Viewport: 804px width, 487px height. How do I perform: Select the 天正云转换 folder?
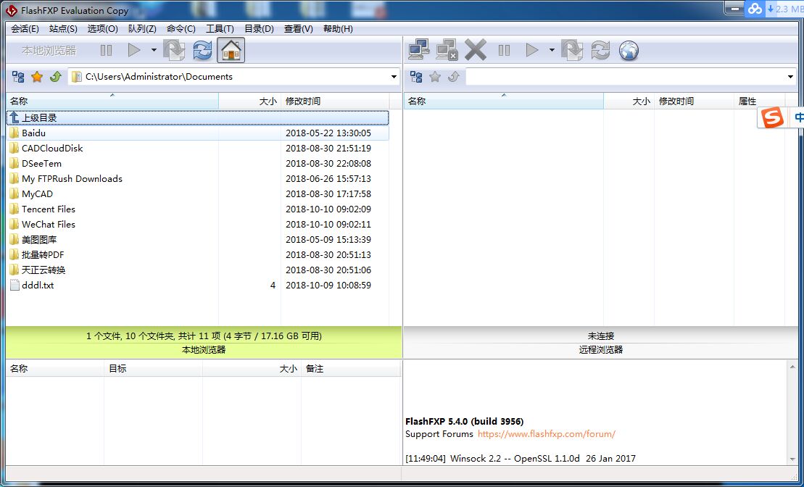click(x=197, y=270)
